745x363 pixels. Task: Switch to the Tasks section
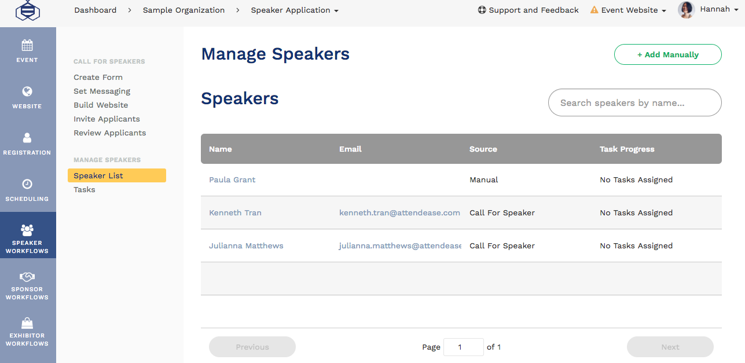(x=84, y=189)
